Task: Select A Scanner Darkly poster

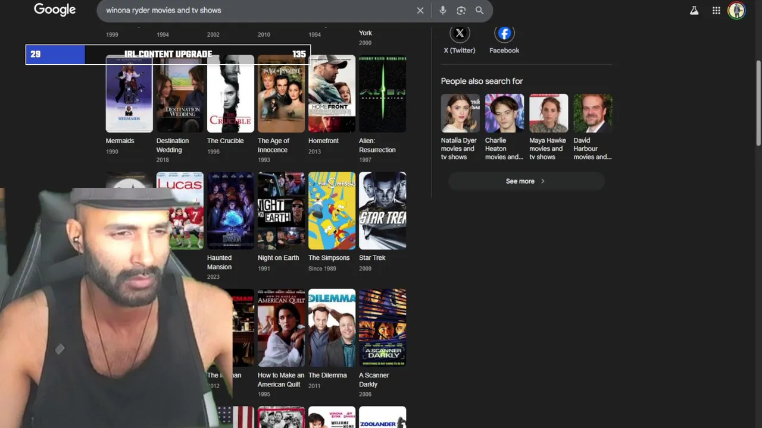Action: pyautogui.click(x=382, y=328)
